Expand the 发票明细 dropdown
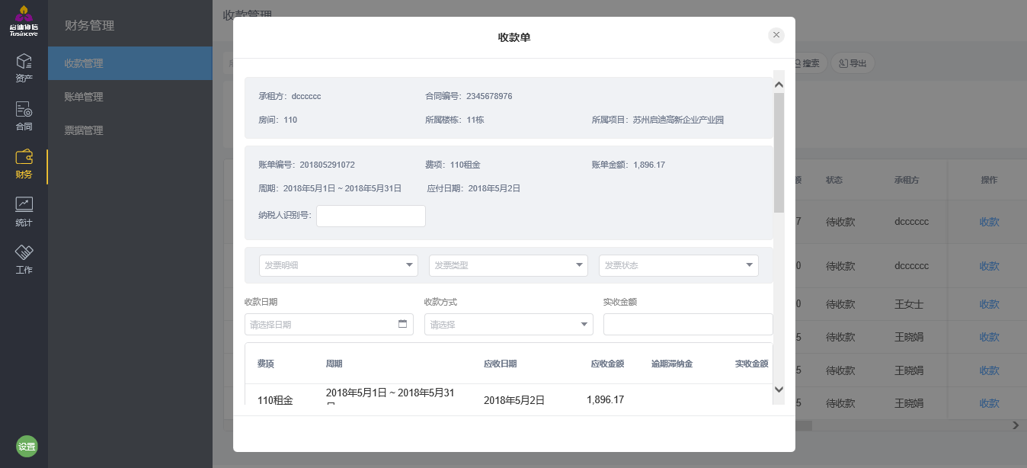Viewport: 1027px width, 468px height. coord(338,265)
